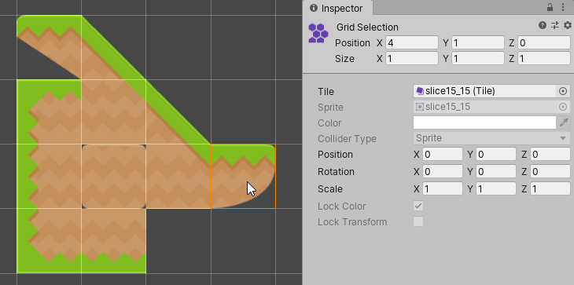Edit the Size Y field
Image resolution: width=574 pixels, height=285 pixels.
(478, 58)
